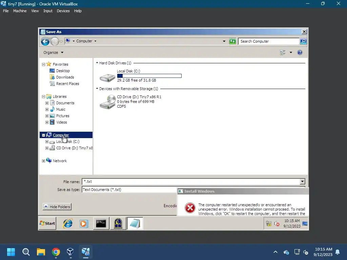The image size is (347, 260).
Task: Close the Save As dialog
Action: [304, 32]
